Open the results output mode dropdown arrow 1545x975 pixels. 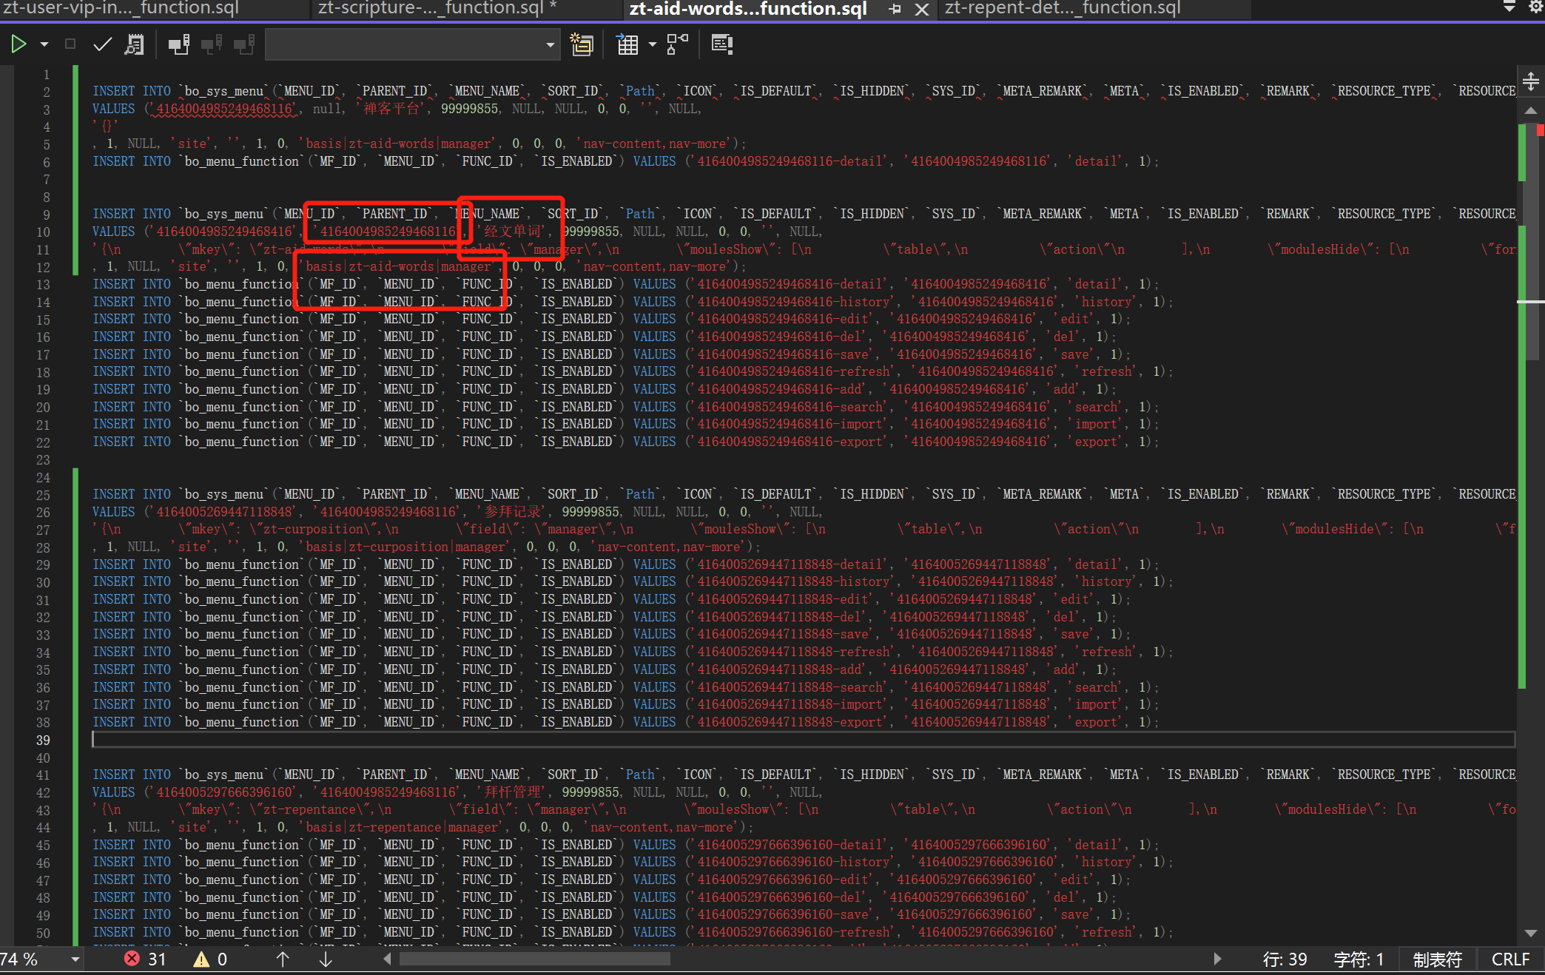(652, 44)
